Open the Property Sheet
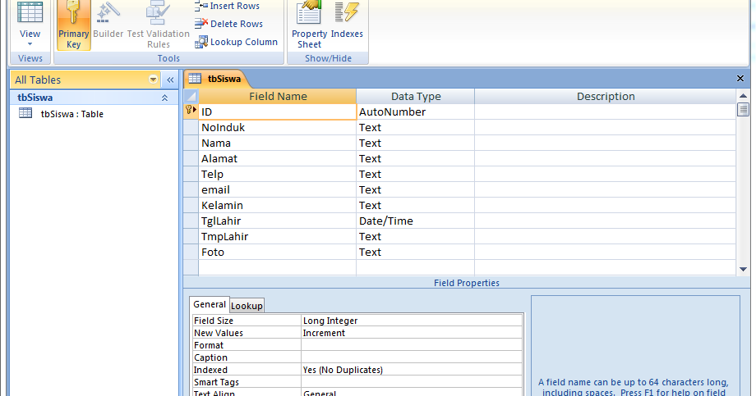Viewport: 756px width, 396px height. coord(309,25)
